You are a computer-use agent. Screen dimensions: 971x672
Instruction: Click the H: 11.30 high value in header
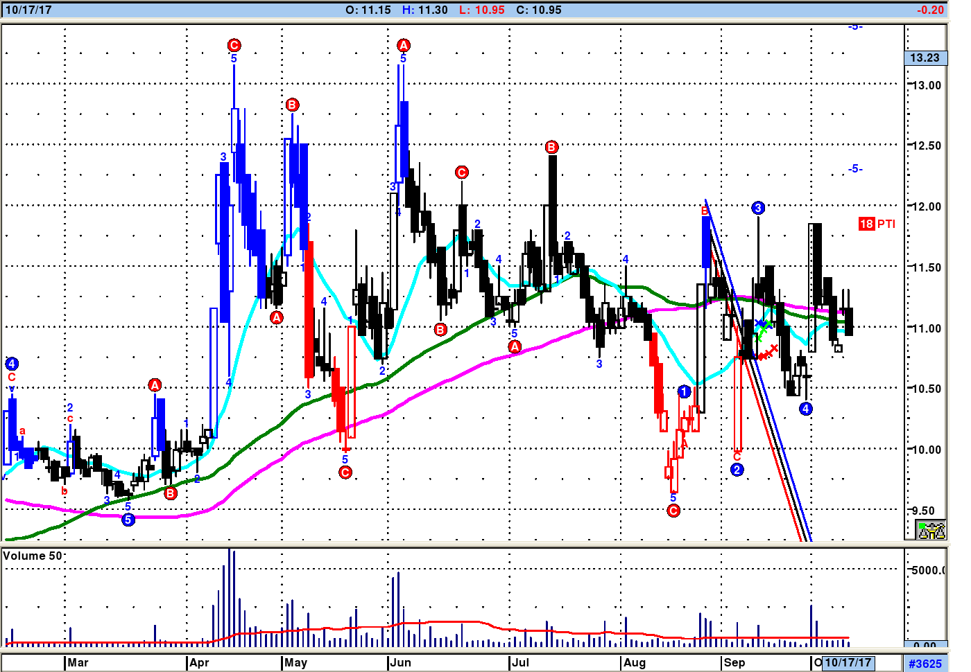424,10
